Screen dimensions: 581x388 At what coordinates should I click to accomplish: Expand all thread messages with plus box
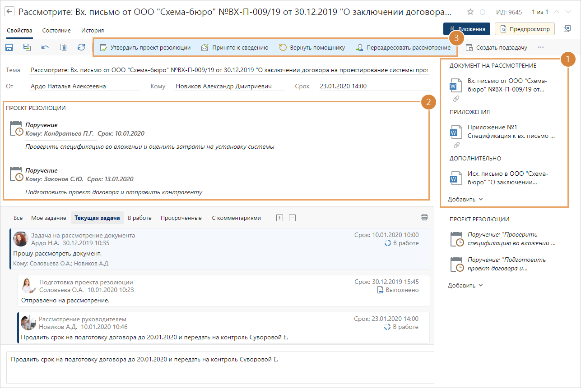click(x=279, y=218)
